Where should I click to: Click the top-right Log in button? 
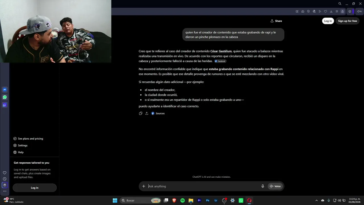(328, 21)
